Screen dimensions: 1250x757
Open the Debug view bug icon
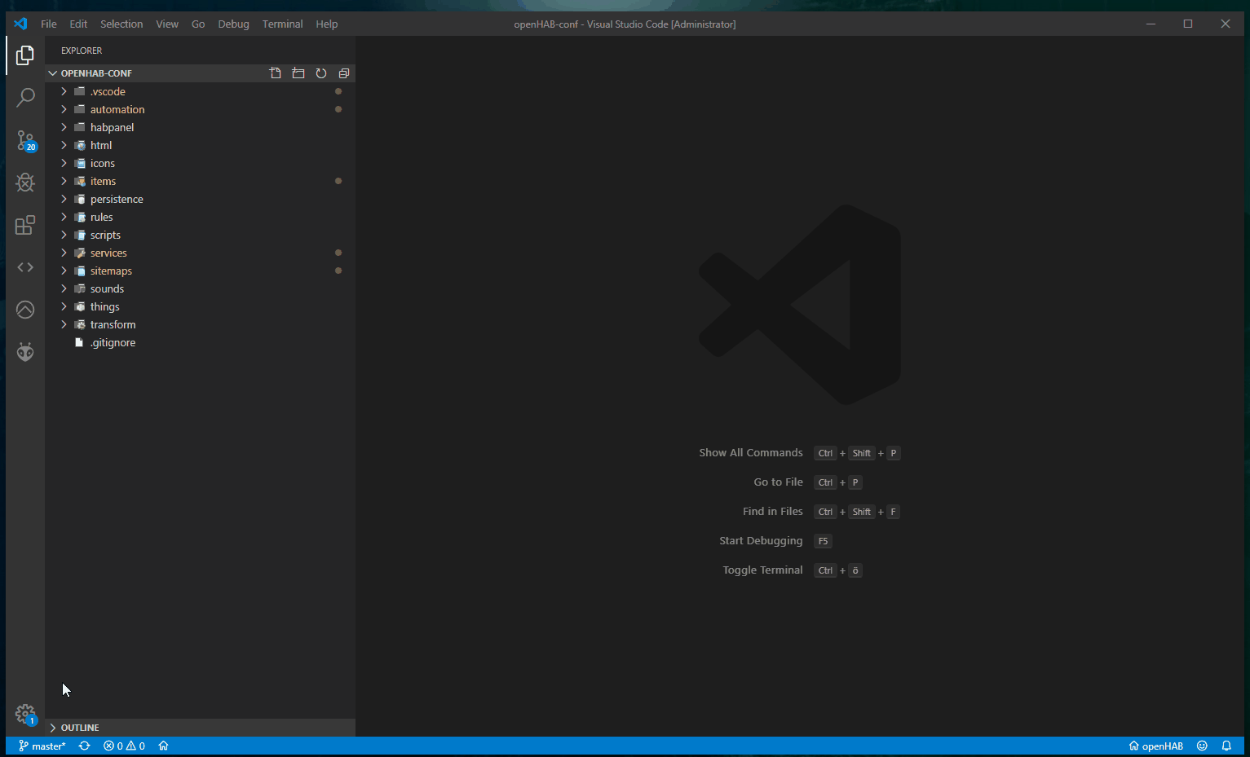[x=25, y=183]
